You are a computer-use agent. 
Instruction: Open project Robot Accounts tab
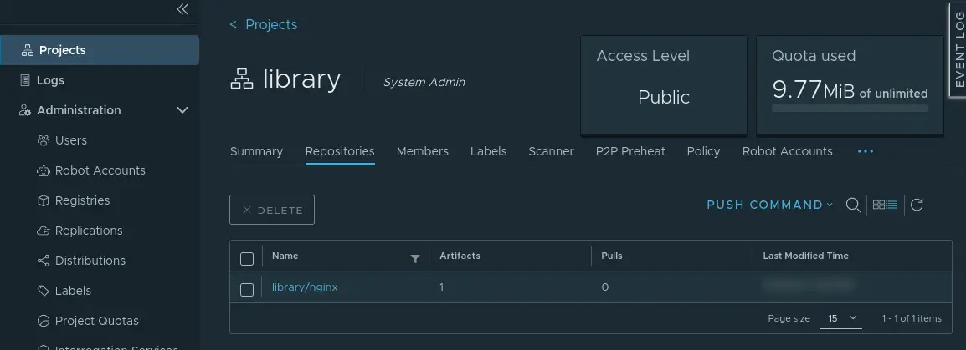[788, 151]
